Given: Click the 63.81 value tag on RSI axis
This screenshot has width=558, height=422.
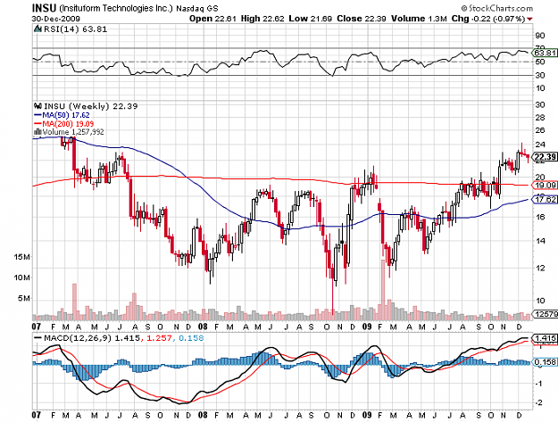Looking at the screenshot, I should (x=546, y=53).
